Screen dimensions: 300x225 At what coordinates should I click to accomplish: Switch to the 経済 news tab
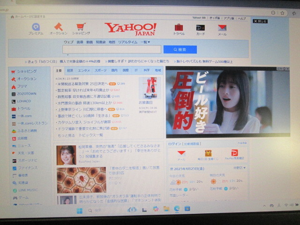70,70
